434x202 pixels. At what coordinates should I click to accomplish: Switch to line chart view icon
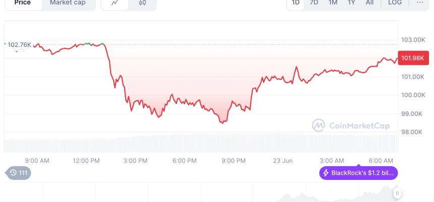[x=115, y=3]
